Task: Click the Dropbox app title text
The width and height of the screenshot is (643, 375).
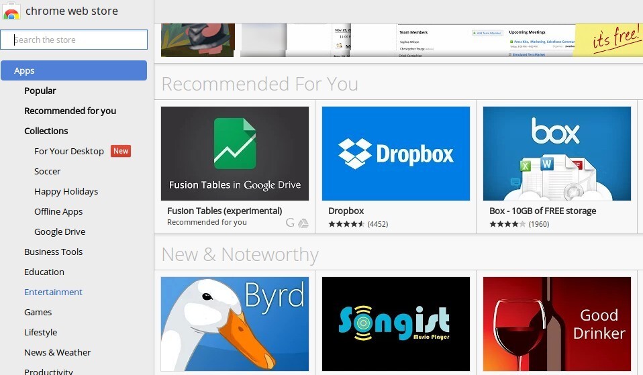Action: 346,211
